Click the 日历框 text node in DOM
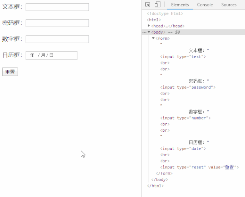Image resolution: width=245 pixels, height=197 pixels. pyautogui.click(x=196, y=142)
